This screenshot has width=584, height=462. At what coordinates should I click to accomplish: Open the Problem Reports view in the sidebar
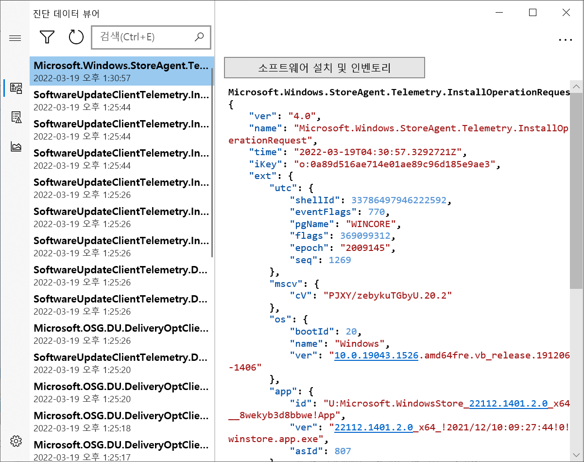click(16, 117)
